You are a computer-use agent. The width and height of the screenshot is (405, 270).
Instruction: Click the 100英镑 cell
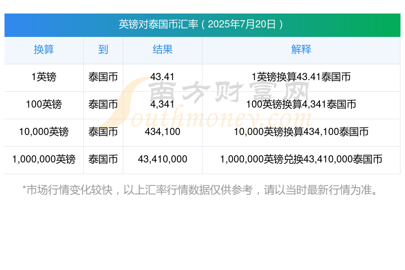coord(44,104)
